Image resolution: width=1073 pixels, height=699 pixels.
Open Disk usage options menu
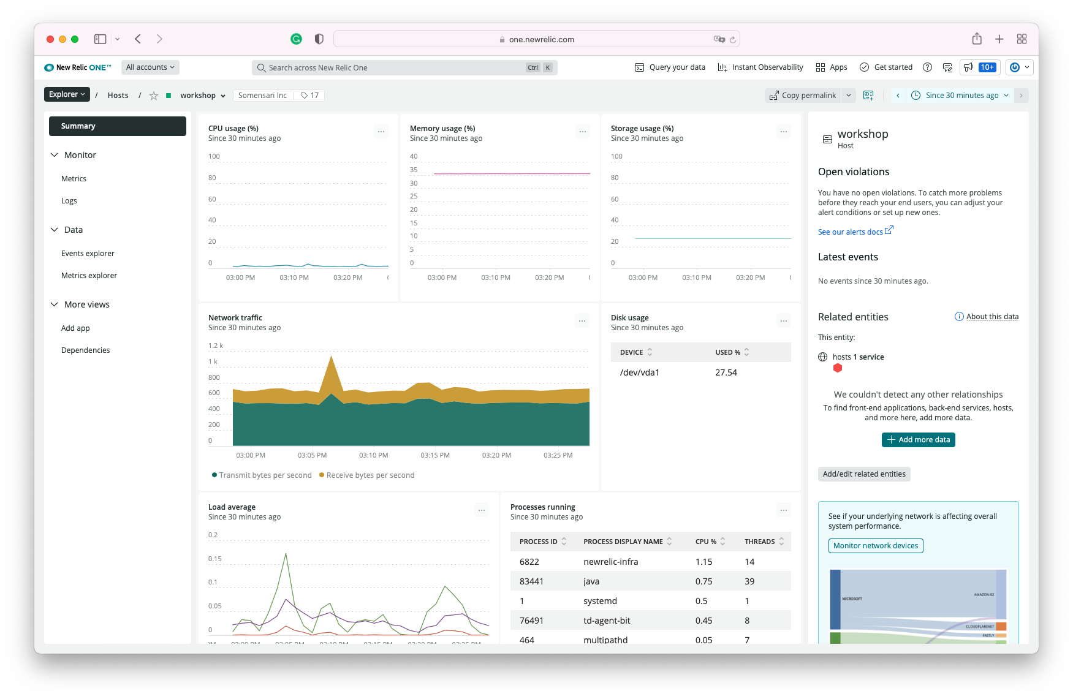784,320
